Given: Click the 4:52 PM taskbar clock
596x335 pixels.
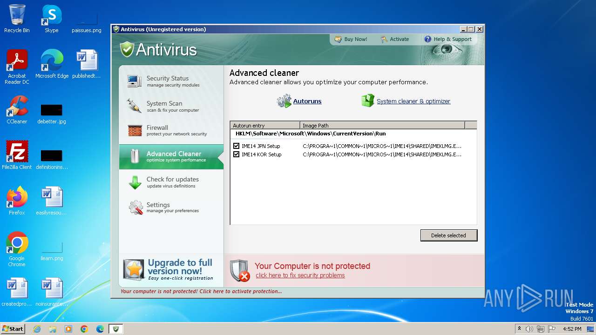Looking at the screenshot, I should pos(572,329).
